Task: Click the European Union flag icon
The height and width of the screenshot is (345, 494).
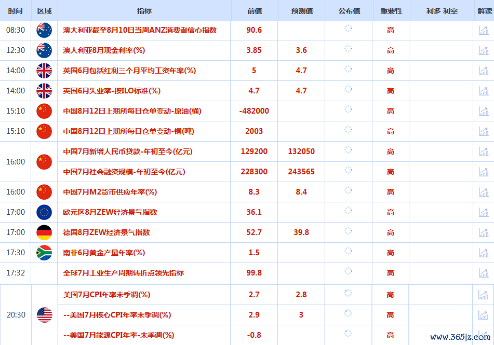Action: coord(44,212)
